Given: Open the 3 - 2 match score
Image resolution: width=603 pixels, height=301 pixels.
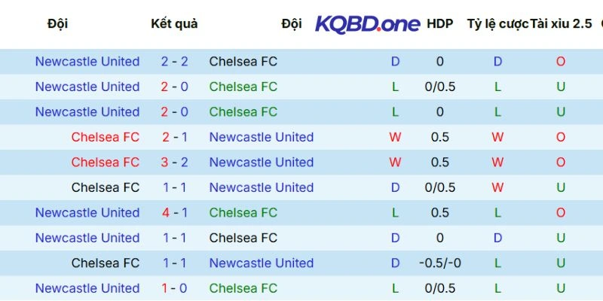Looking at the screenshot, I should point(174,163).
